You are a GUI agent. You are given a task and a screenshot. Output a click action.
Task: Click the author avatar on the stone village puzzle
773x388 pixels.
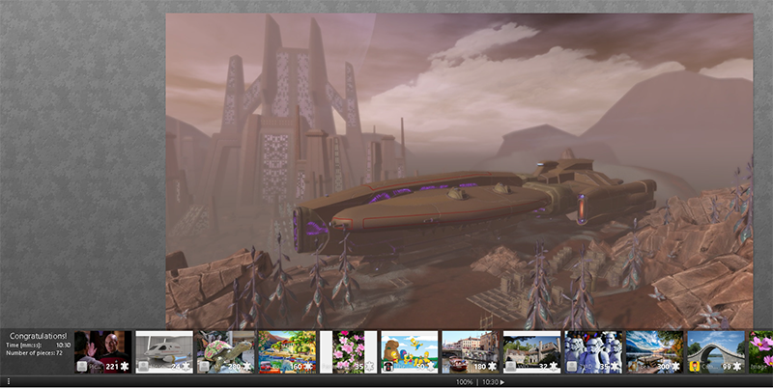point(511,367)
